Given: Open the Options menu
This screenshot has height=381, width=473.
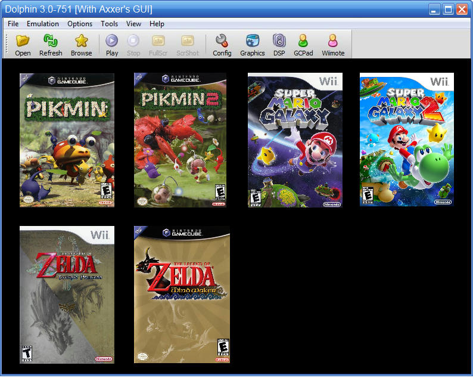Looking at the screenshot, I should (80, 23).
